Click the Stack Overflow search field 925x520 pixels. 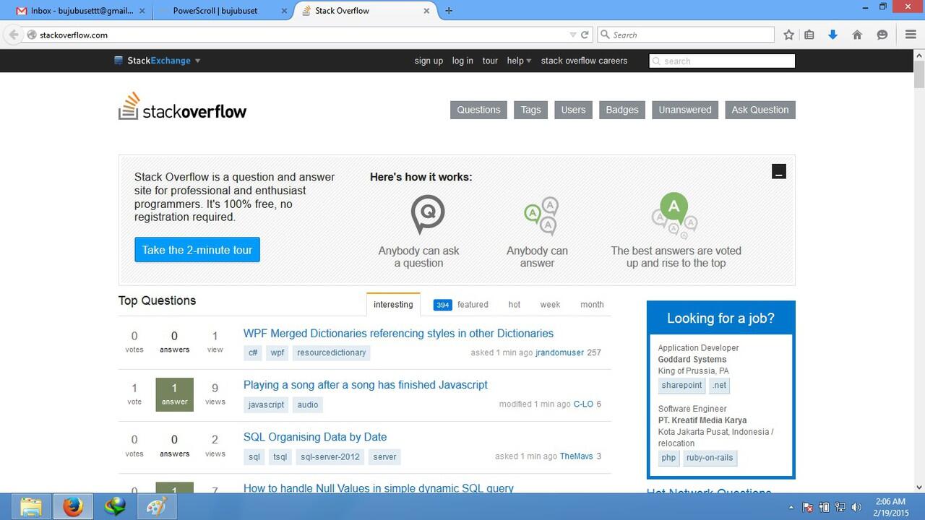[x=722, y=61]
